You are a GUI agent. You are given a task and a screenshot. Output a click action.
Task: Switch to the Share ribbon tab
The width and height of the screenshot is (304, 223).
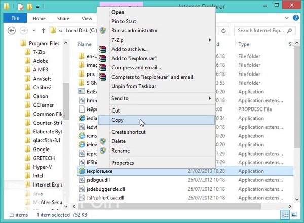[63, 19]
